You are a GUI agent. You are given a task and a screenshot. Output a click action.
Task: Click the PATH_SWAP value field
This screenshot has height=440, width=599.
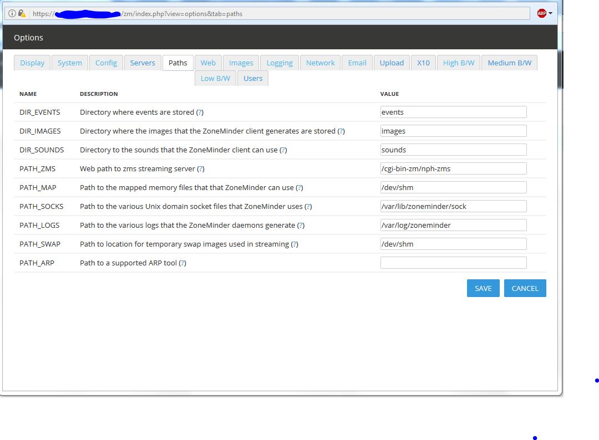[x=454, y=244]
